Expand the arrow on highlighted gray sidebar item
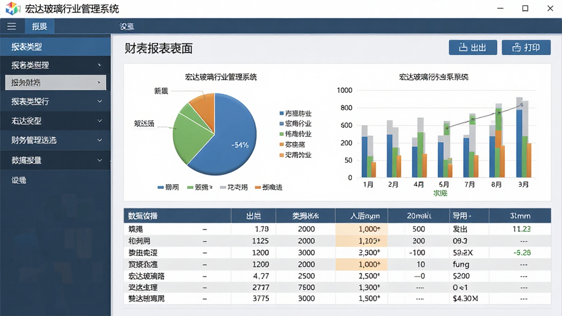 coord(99,82)
